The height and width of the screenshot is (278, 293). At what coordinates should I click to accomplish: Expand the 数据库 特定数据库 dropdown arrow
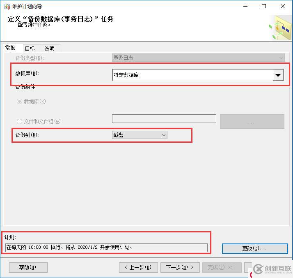[x=278, y=75]
